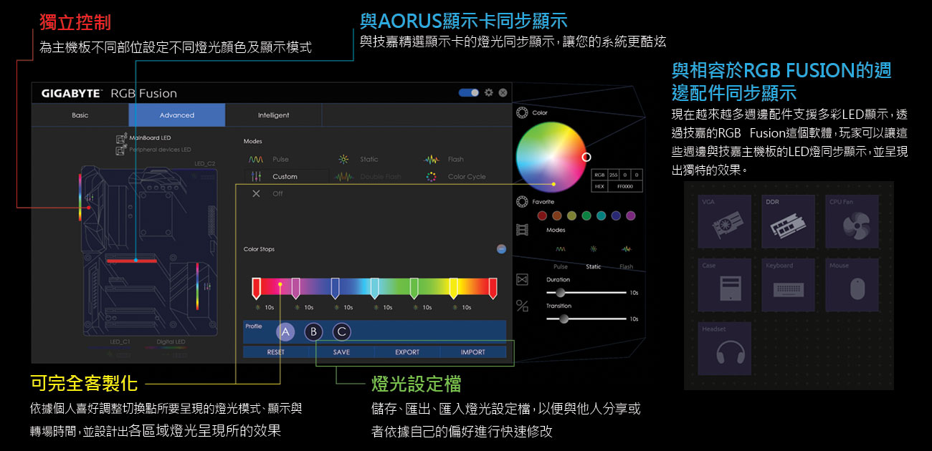
Task: Select the CPU Fan tile
Action: coord(852,221)
